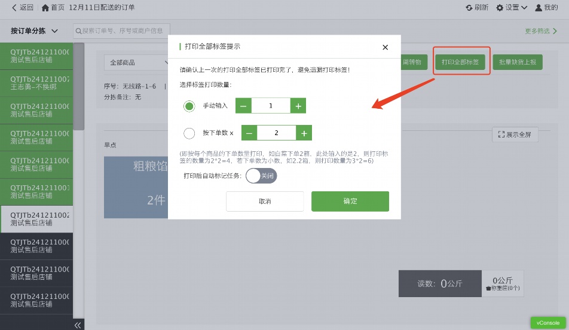Click the 取消 cancel button
Viewport: 569px width, 330px height.
click(x=265, y=201)
